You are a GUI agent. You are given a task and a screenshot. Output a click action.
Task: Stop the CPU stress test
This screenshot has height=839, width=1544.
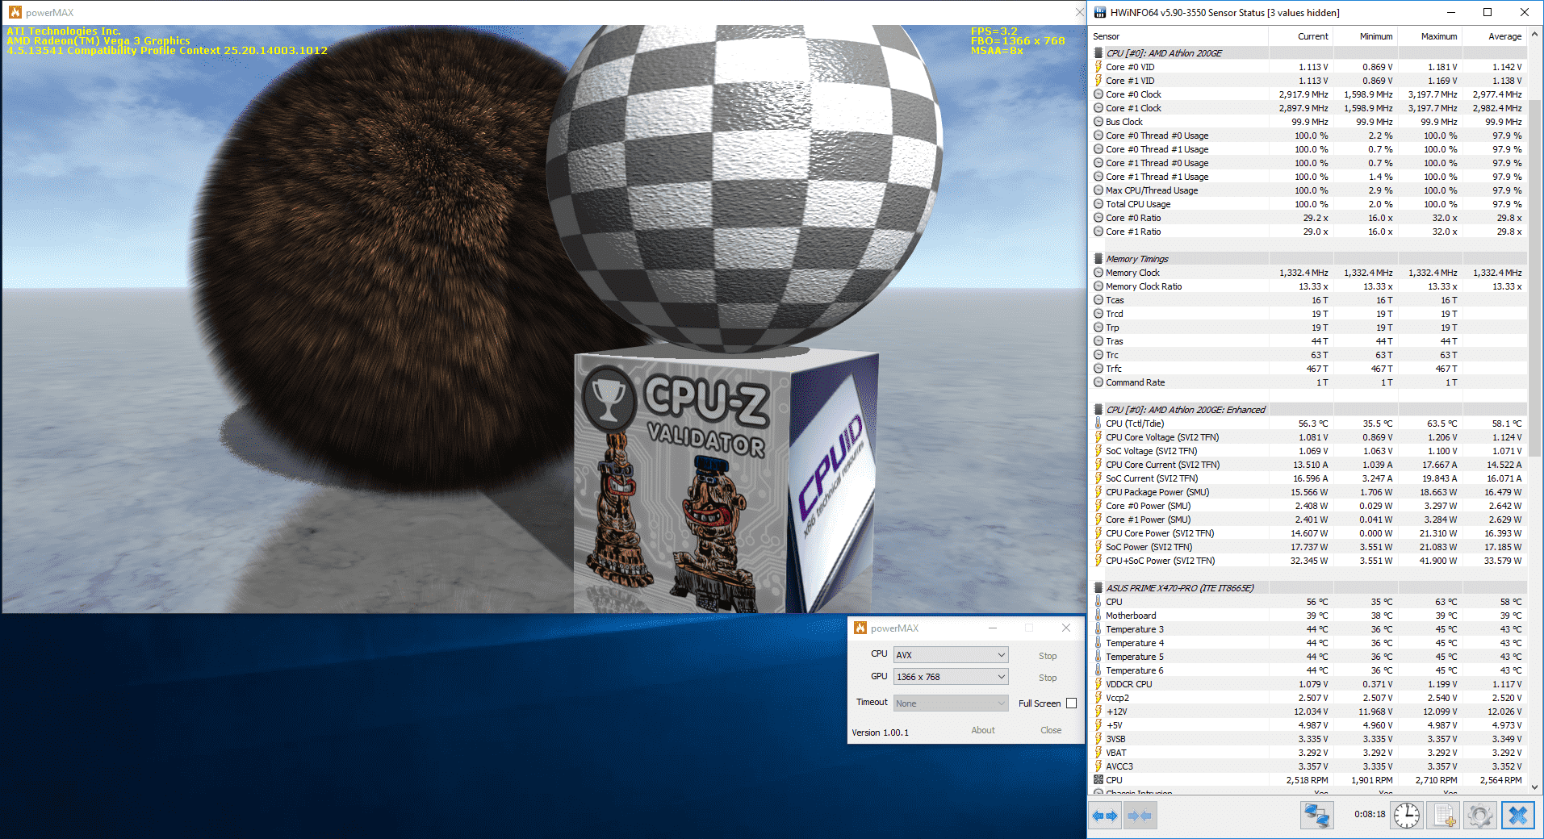[x=1047, y=656]
